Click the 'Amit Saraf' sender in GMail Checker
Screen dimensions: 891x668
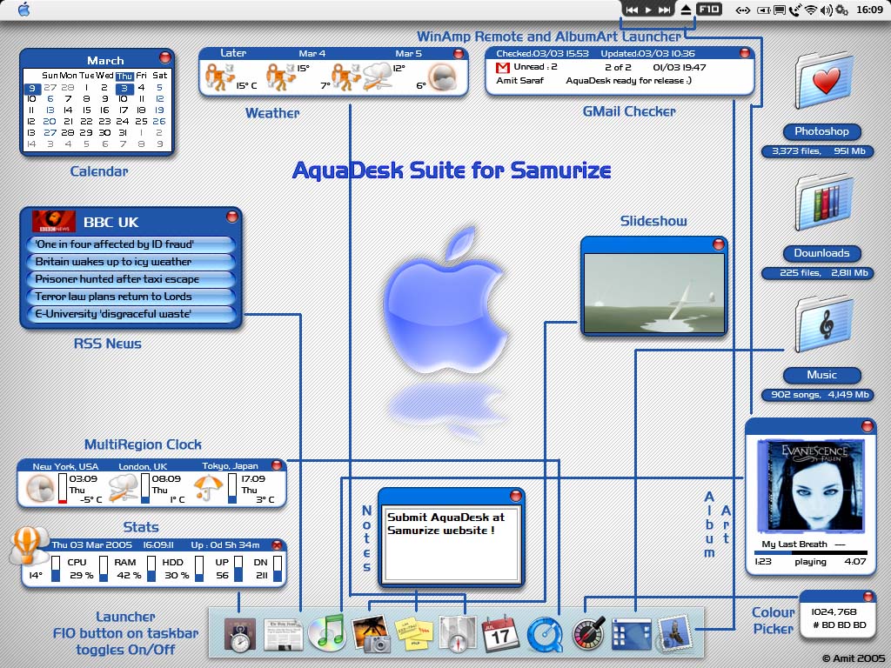tap(520, 81)
